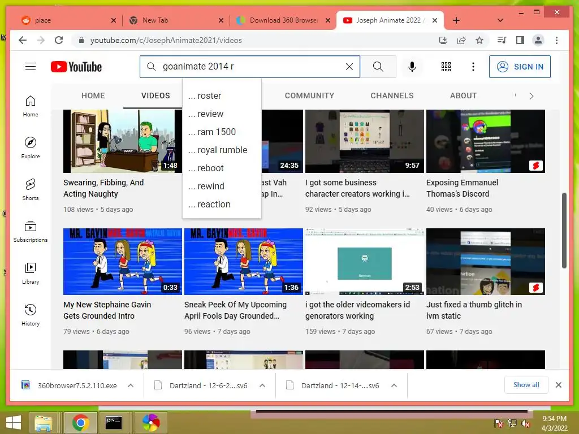Toggle the Chrome side panel
Viewport: 579px width, 434px height.
pyautogui.click(x=520, y=40)
